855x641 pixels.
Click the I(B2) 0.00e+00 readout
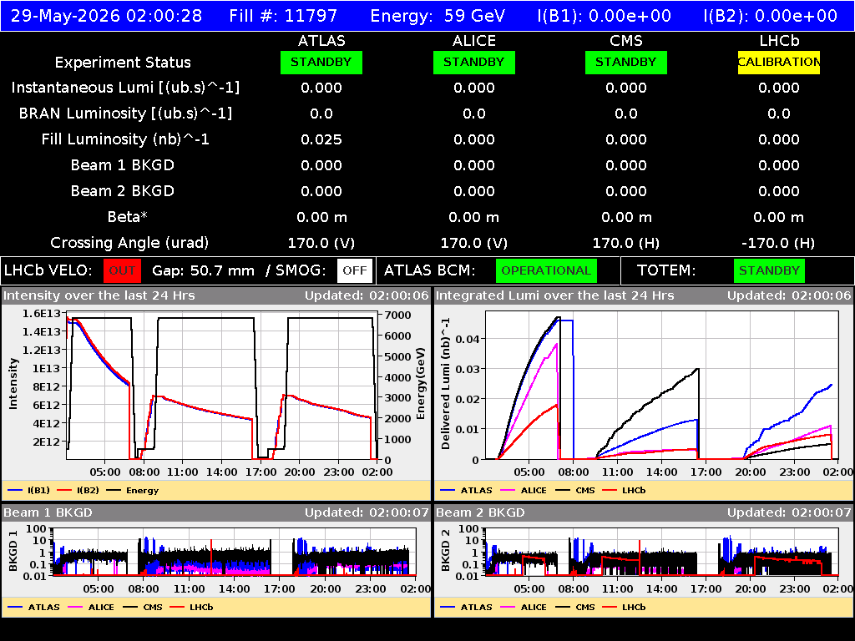[x=771, y=16]
